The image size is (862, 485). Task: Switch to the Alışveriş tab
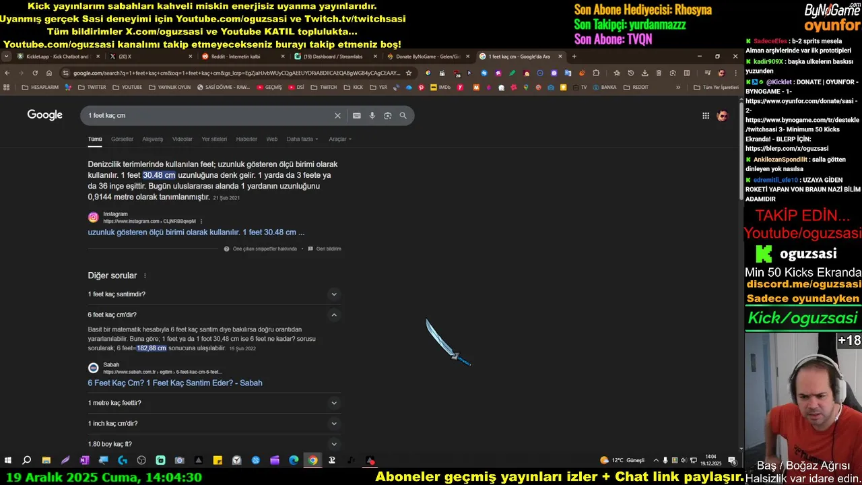click(x=153, y=139)
